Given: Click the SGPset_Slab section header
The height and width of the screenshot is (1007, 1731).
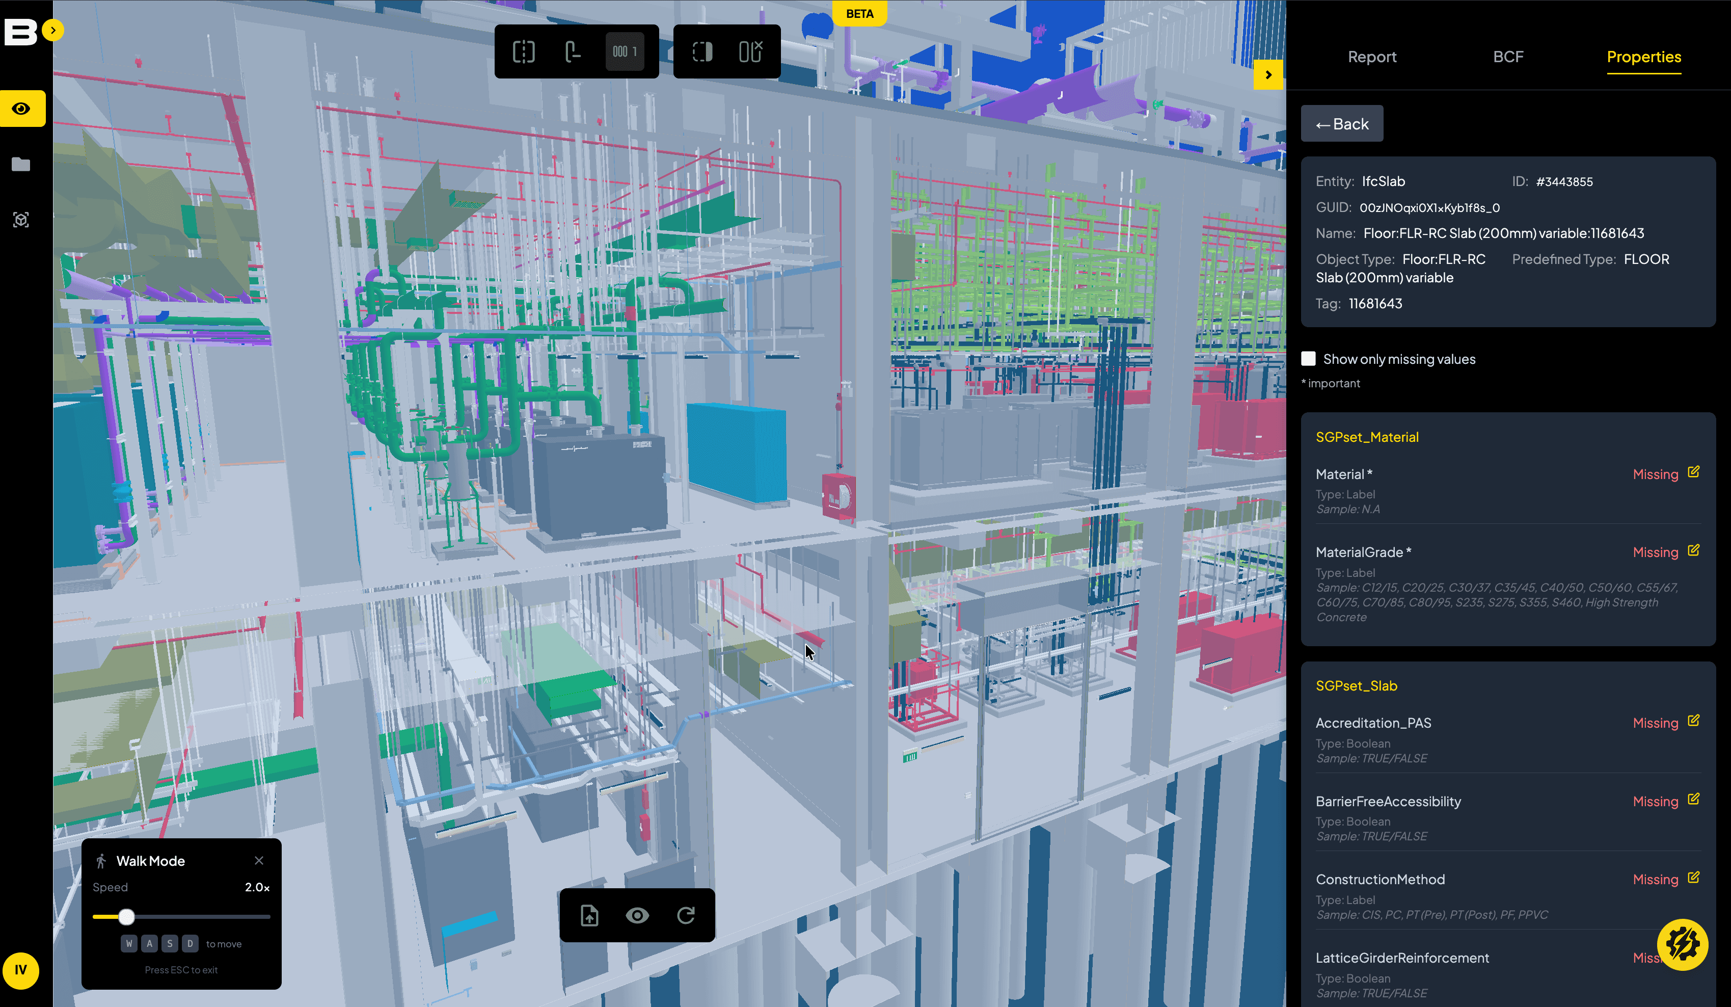Looking at the screenshot, I should point(1356,686).
